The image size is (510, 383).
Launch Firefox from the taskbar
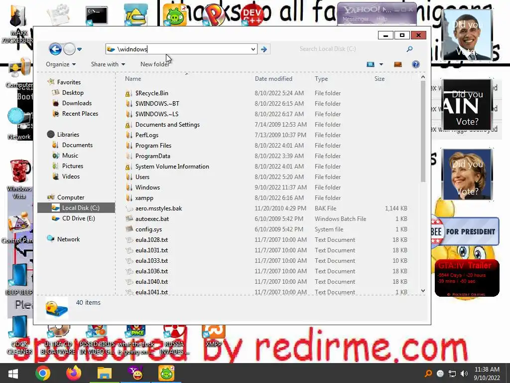[x=74, y=373]
